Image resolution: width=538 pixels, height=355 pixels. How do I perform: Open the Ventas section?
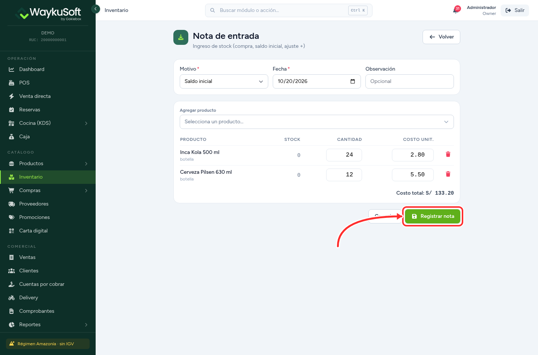(48, 257)
